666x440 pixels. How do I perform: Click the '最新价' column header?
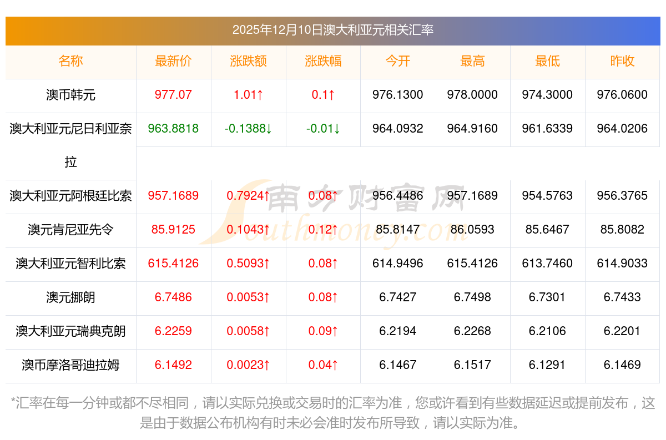pyautogui.click(x=173, y=61)
